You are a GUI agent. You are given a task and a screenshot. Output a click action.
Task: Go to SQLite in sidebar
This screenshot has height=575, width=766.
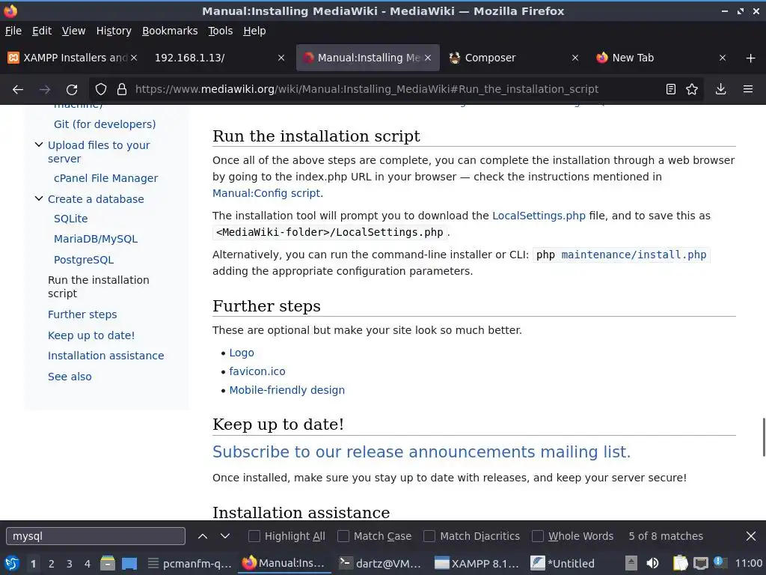tap(71, 219)
